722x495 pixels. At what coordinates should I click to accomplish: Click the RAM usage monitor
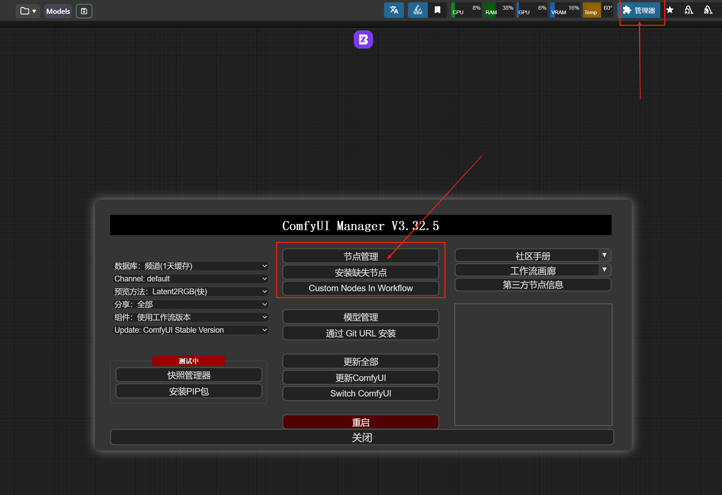coord(499,10)
